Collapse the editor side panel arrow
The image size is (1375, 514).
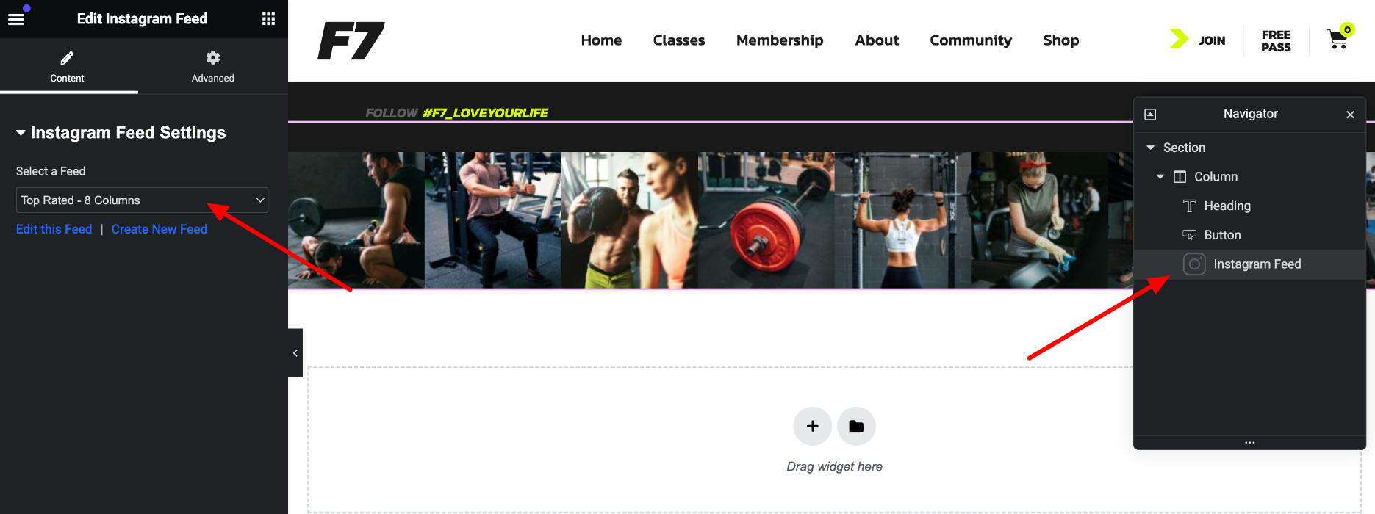(295, 353)
